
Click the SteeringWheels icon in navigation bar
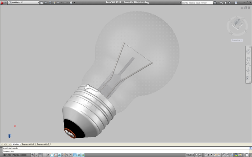click(x=248, y=51)
